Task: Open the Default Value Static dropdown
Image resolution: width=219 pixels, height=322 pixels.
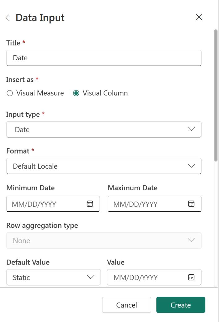Action: tap(54, 277)
